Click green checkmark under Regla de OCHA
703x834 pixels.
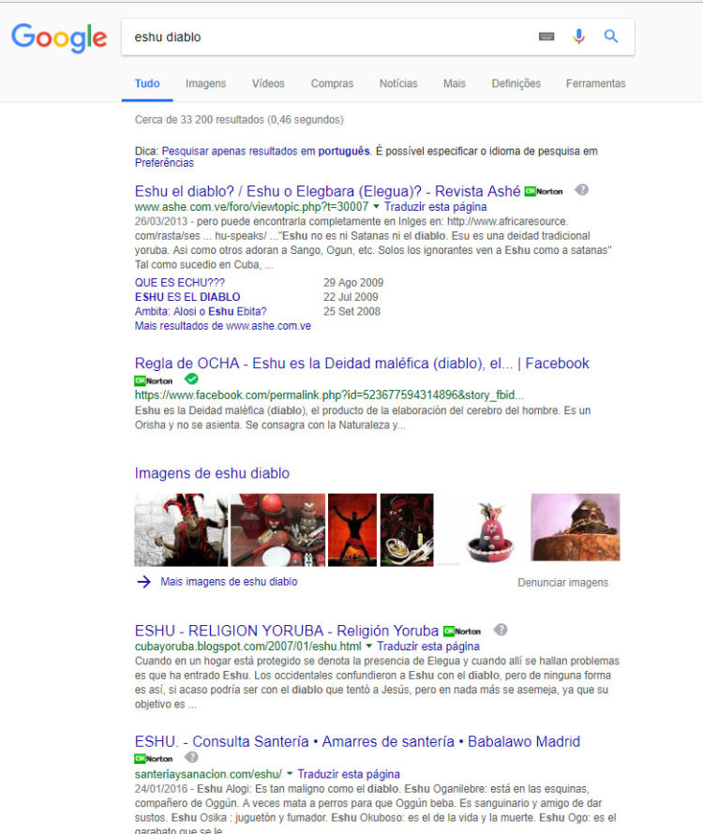[x=191, y=380]
